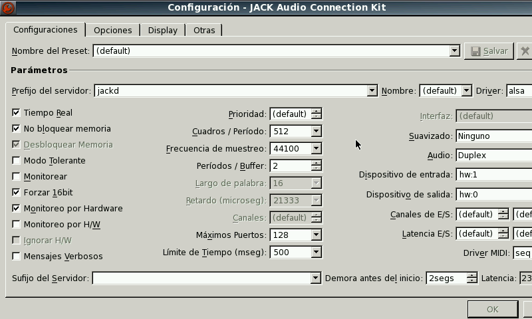Open the Otras tab
Screen dimensions: 532x319
click(204, 30)
